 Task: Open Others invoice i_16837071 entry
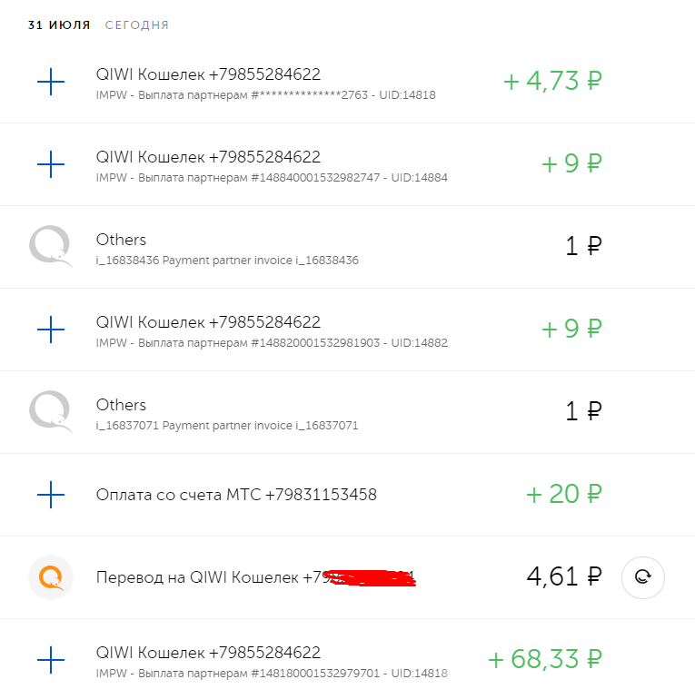point(121,405)
